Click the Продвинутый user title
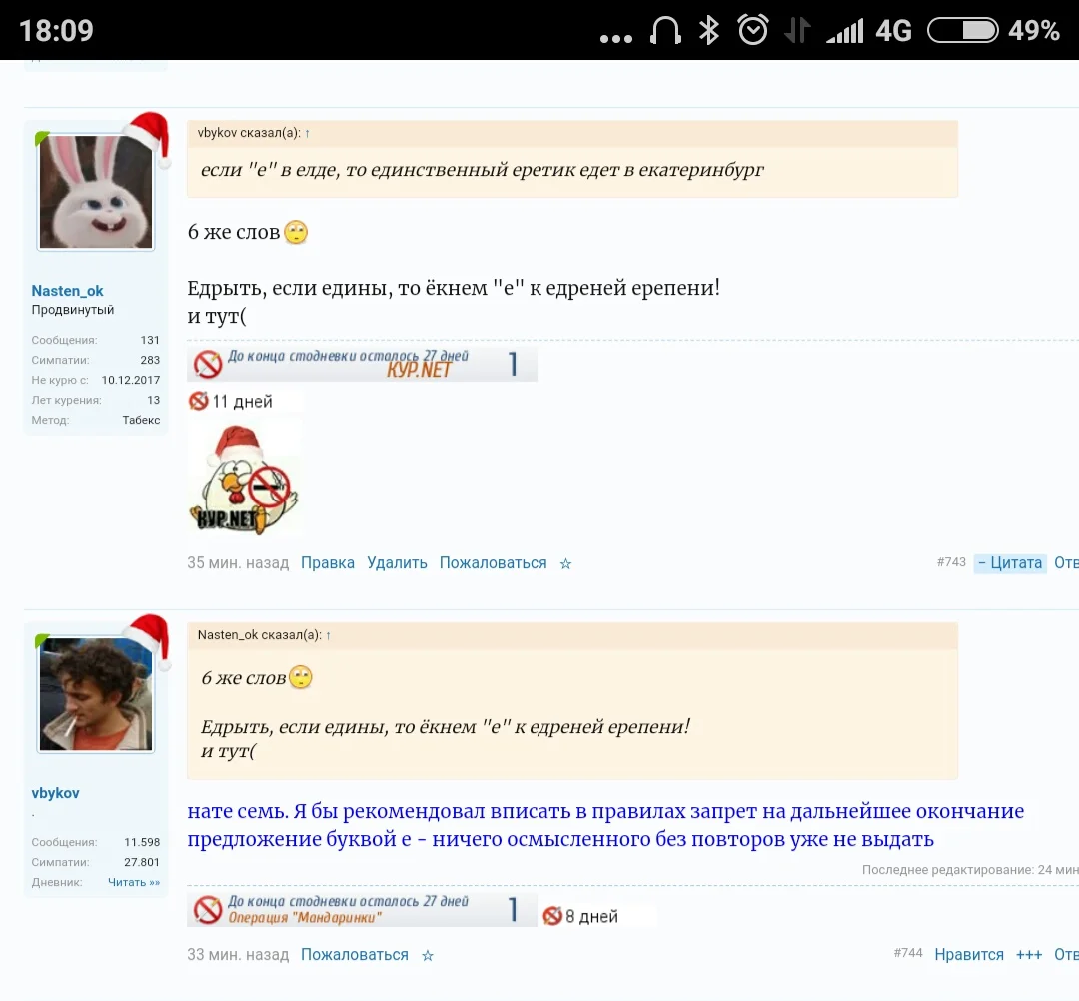The height and width of the screenshot is (1001, 1079). point(72,310)
